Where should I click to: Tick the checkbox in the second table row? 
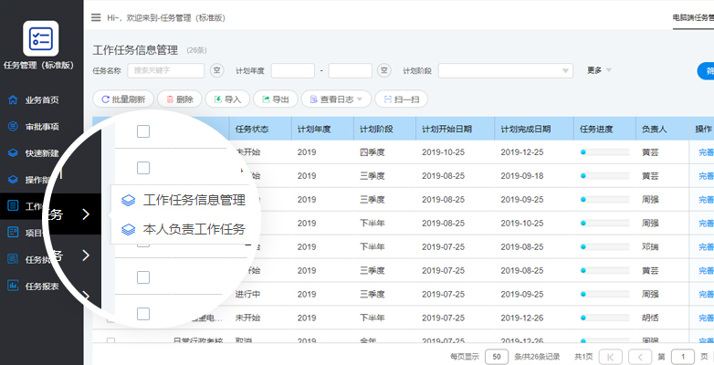coord(143,203)
